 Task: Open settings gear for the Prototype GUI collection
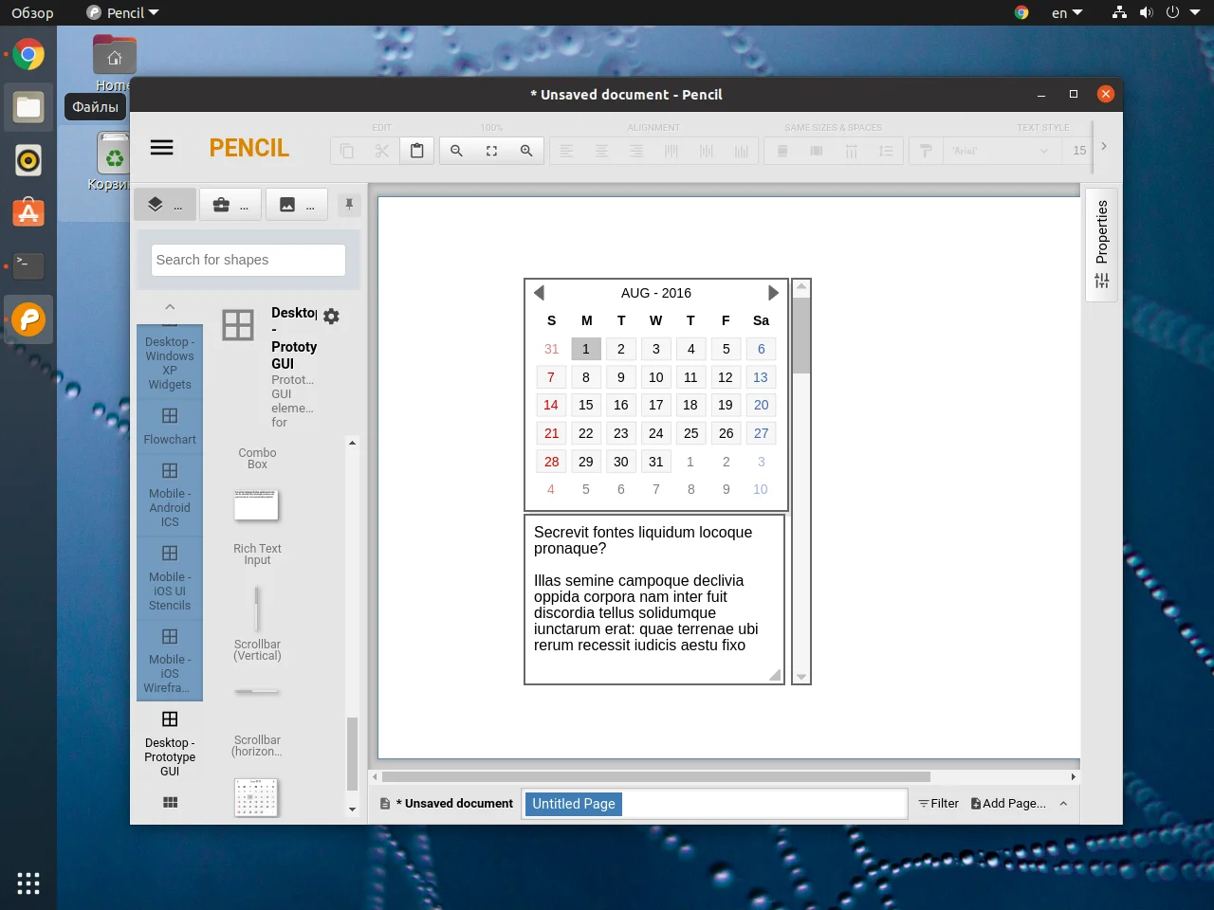tap(330, 314)
